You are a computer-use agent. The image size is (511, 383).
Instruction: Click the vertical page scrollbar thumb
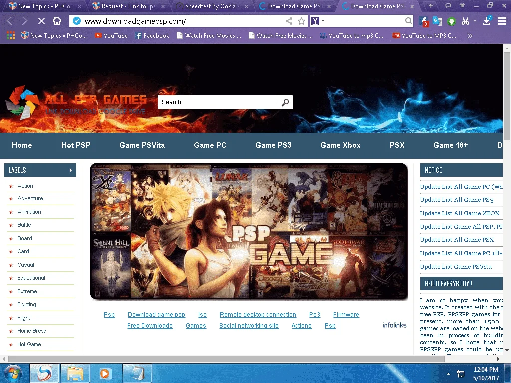[507, 96]
